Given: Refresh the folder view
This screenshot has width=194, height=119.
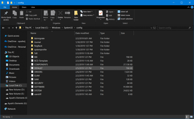Looking at the screenshot, I should [154, 28].
